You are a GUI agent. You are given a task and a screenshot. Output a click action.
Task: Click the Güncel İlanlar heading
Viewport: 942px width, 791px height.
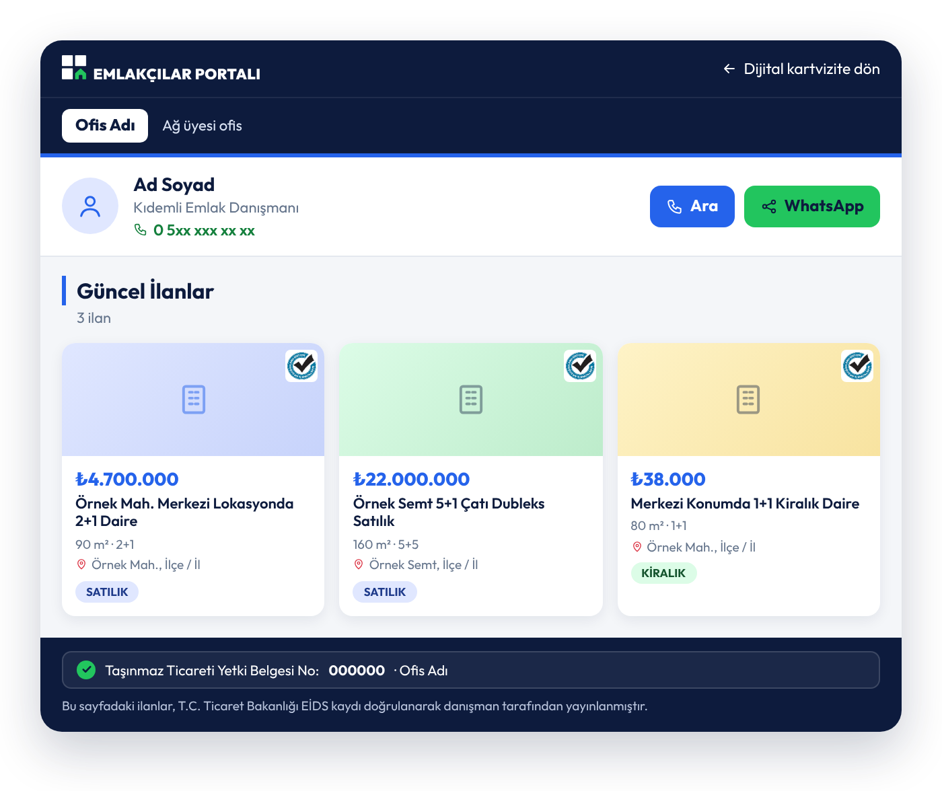(145, 291)
